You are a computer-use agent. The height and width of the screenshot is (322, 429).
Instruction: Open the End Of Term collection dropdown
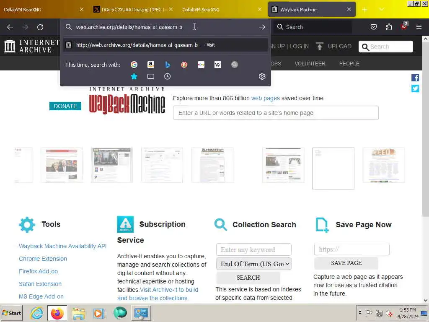(x=254, y=264)
